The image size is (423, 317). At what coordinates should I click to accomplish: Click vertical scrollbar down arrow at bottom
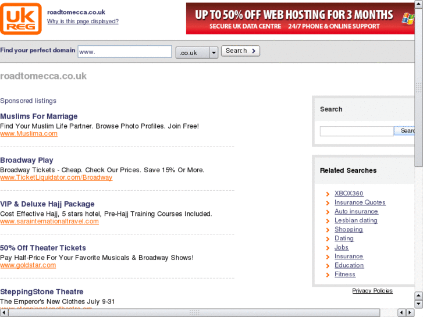(x=419, y=304)
